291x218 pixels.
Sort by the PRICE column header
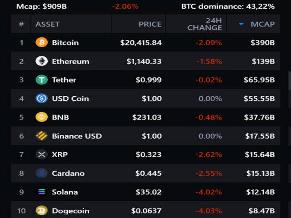click(150, 24)
